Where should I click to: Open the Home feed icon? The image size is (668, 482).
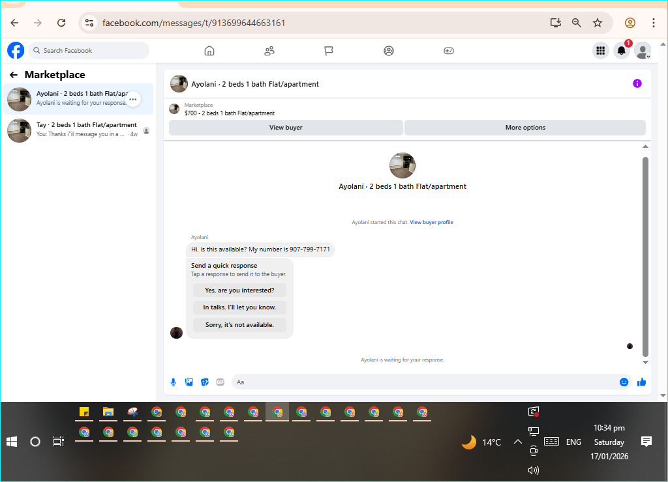point(209,51)
